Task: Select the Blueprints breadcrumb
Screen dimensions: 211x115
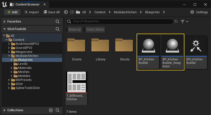Action: [x=152, y=12]
